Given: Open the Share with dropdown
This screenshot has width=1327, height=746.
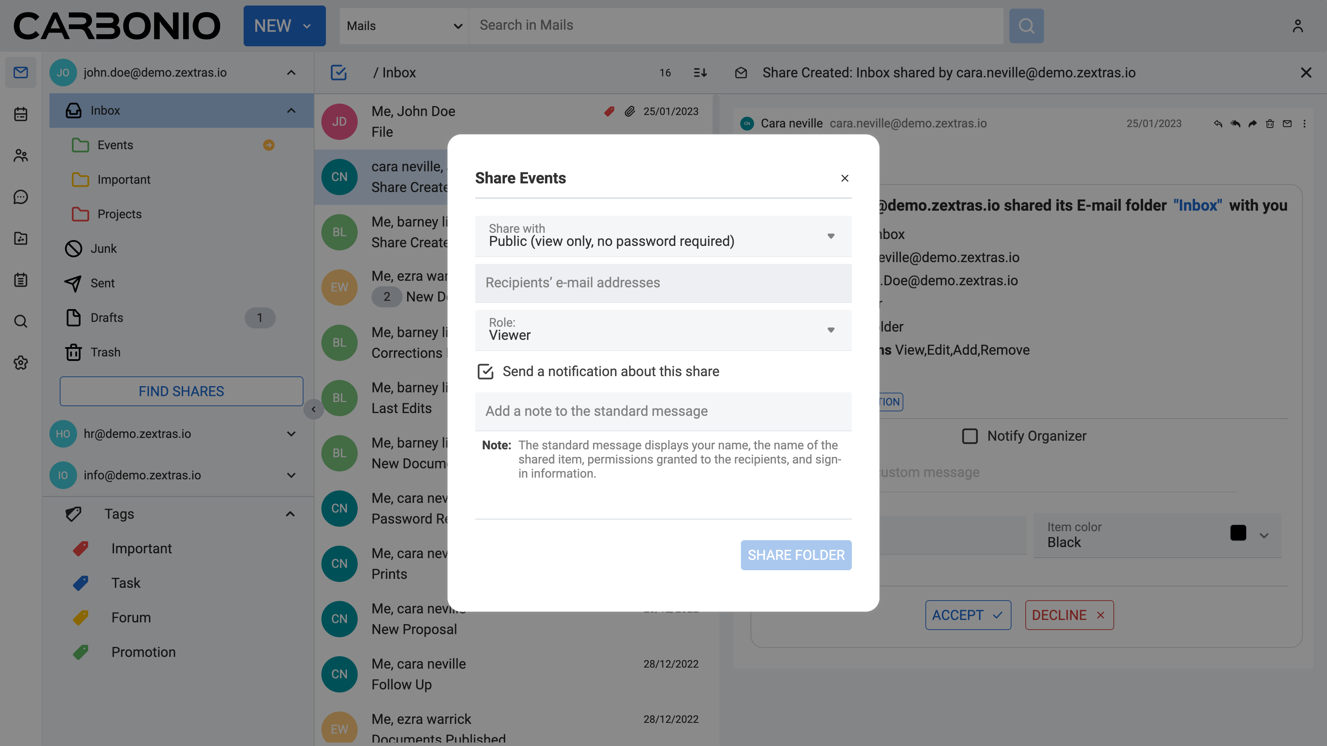Looking at the screenshot, I should [x=663, y=236].
